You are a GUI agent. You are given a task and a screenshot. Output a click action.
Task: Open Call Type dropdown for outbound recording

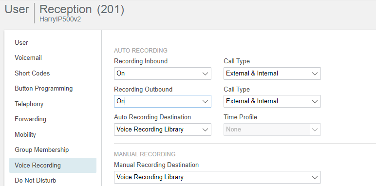[272, 101]
